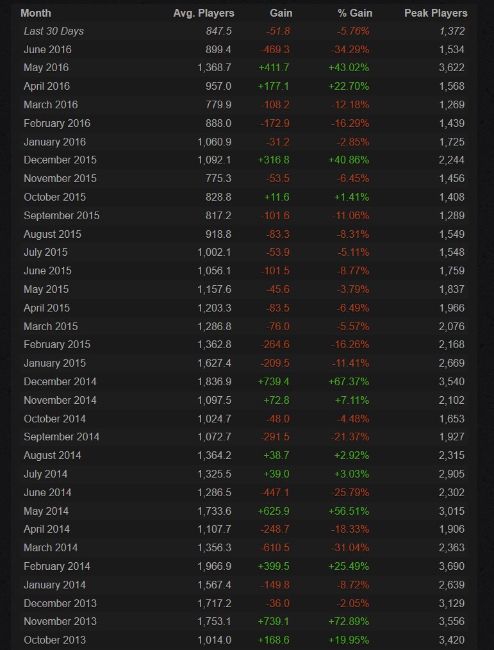Select the November 2015 month cell
The image size is (494, 650).
[x=60, y=178]
